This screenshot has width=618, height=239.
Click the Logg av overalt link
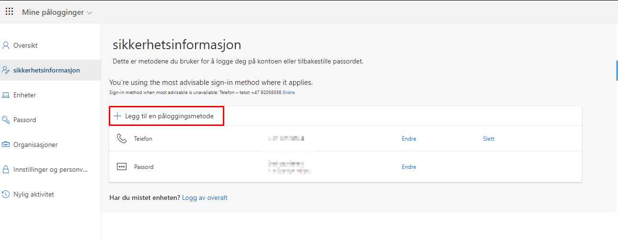[x=205, y=197]
